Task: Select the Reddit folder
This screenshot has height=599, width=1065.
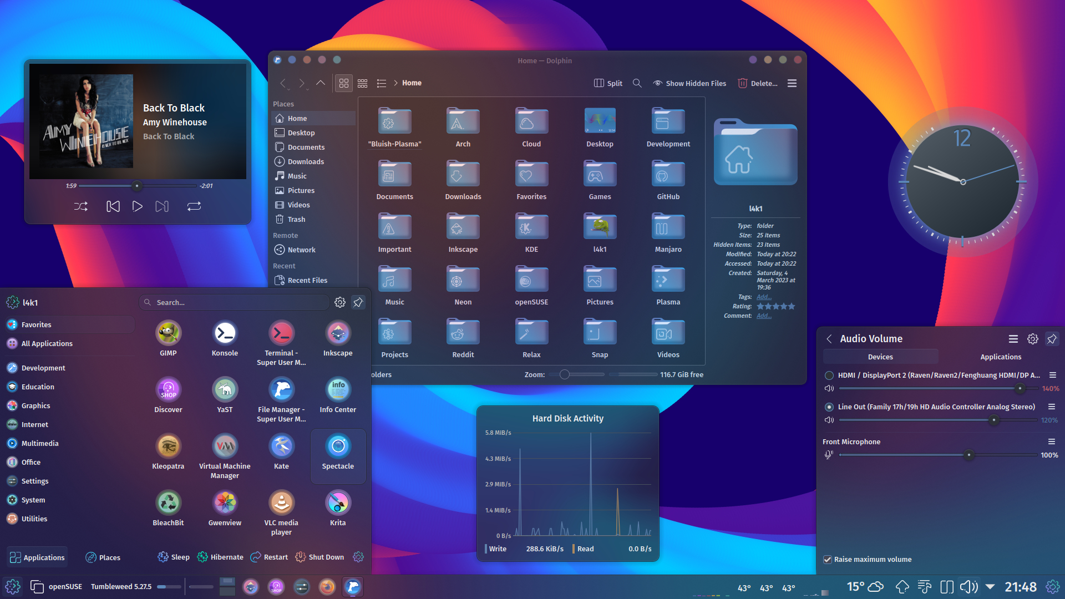Action: pyautogui.click(x=463, y=338)
